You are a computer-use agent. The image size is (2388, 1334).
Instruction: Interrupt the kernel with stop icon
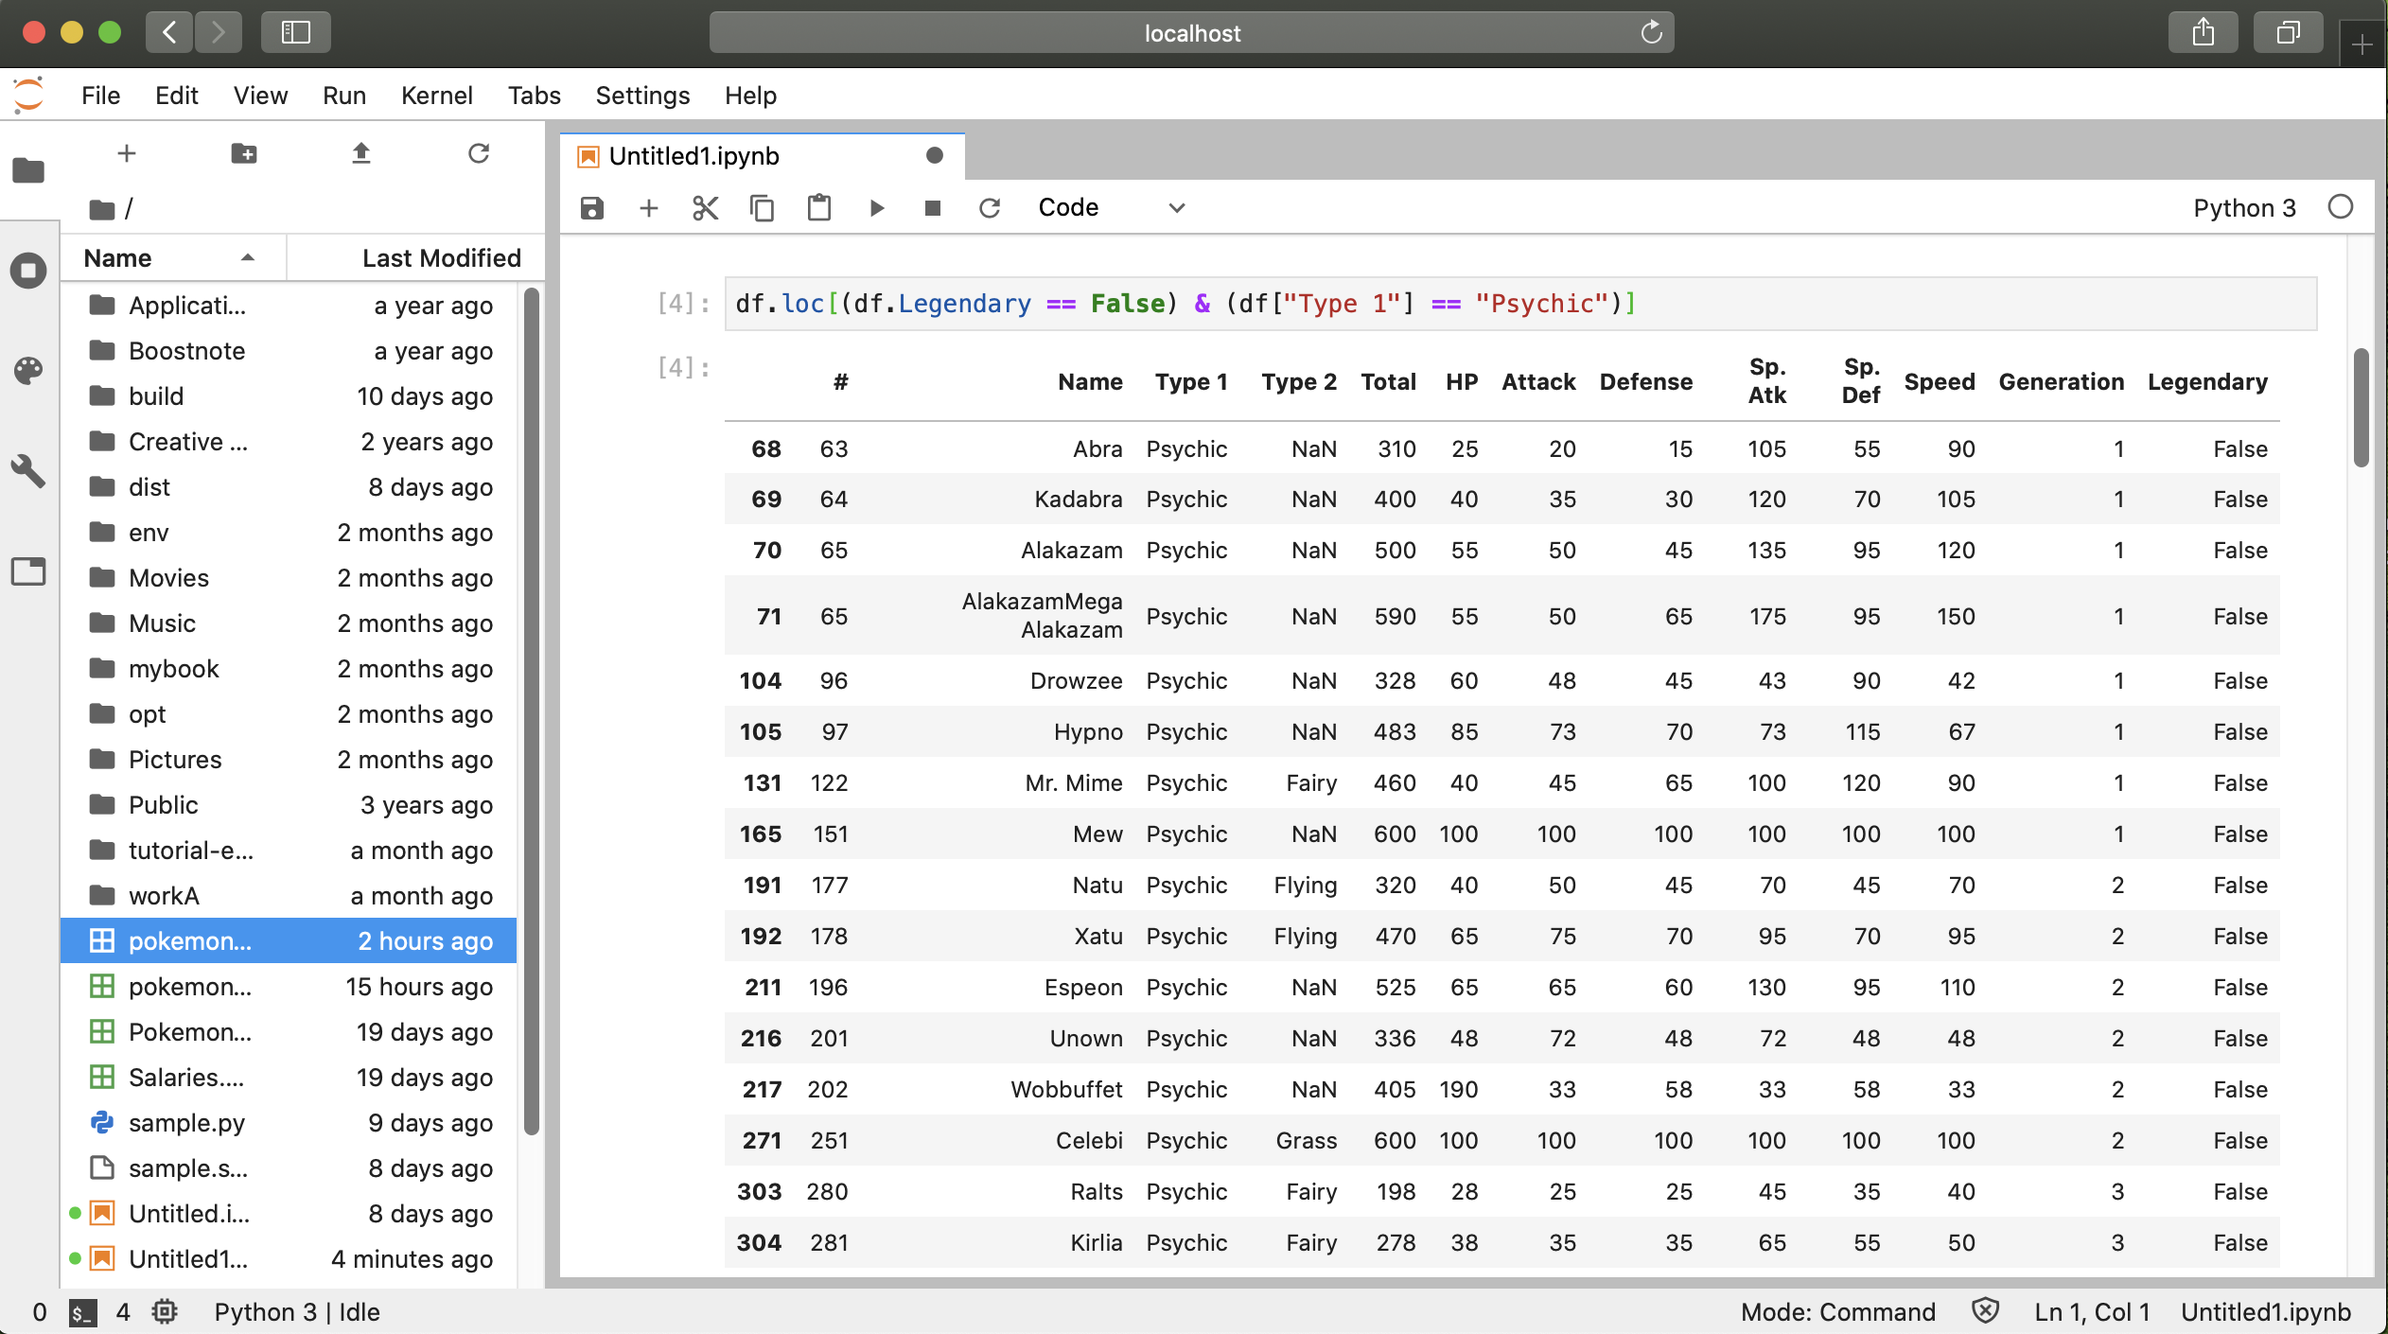coord(933,208)
